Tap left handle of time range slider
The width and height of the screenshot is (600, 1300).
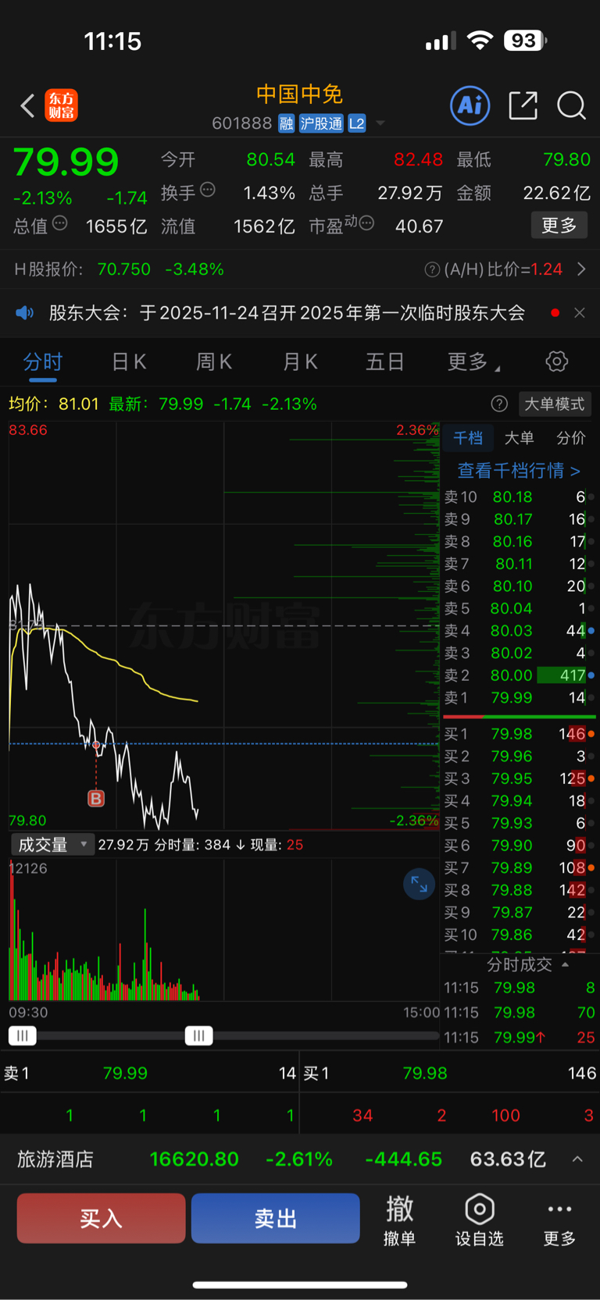coord(22,1035)
